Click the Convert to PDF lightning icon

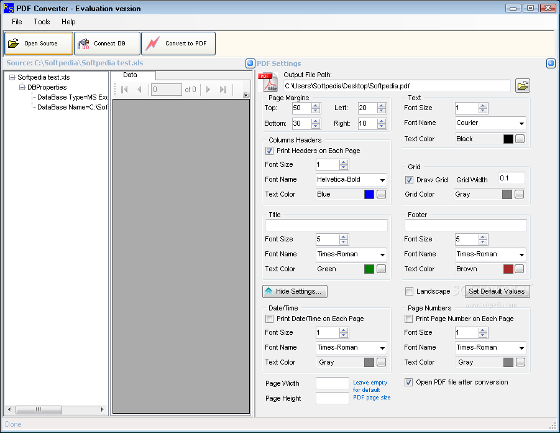coord(152,44)
